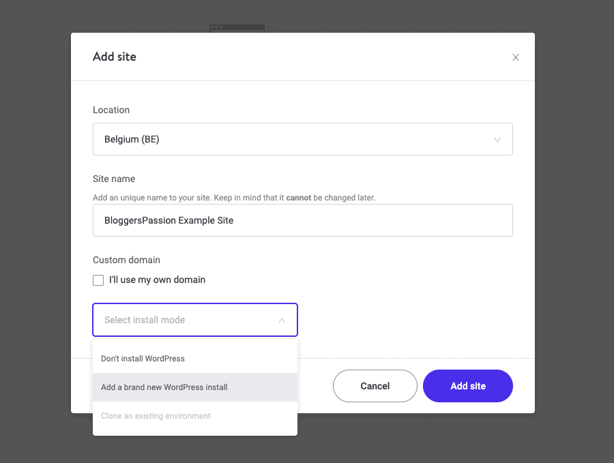Click the purple Add site button
This screenshot has height=463, width=614.
[467, 386]
